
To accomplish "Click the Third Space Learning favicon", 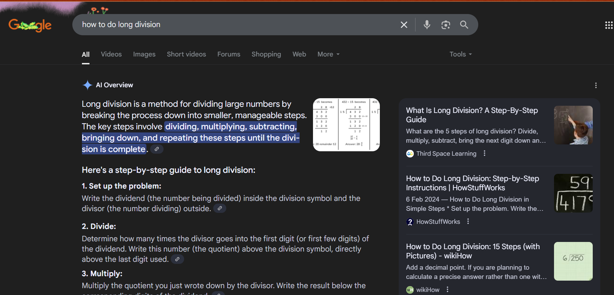I will [x=410, y=154].
